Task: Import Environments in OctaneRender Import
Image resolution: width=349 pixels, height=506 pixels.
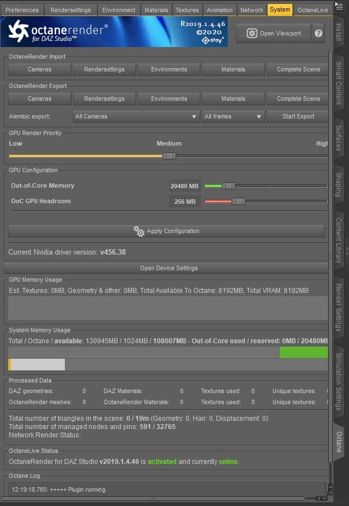Action: [x=169, y=69]
